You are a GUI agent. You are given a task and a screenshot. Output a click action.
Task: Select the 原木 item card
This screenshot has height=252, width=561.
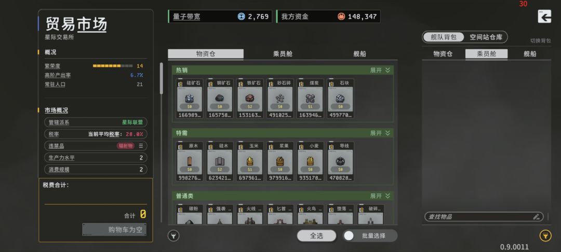[x=190, y=161]
